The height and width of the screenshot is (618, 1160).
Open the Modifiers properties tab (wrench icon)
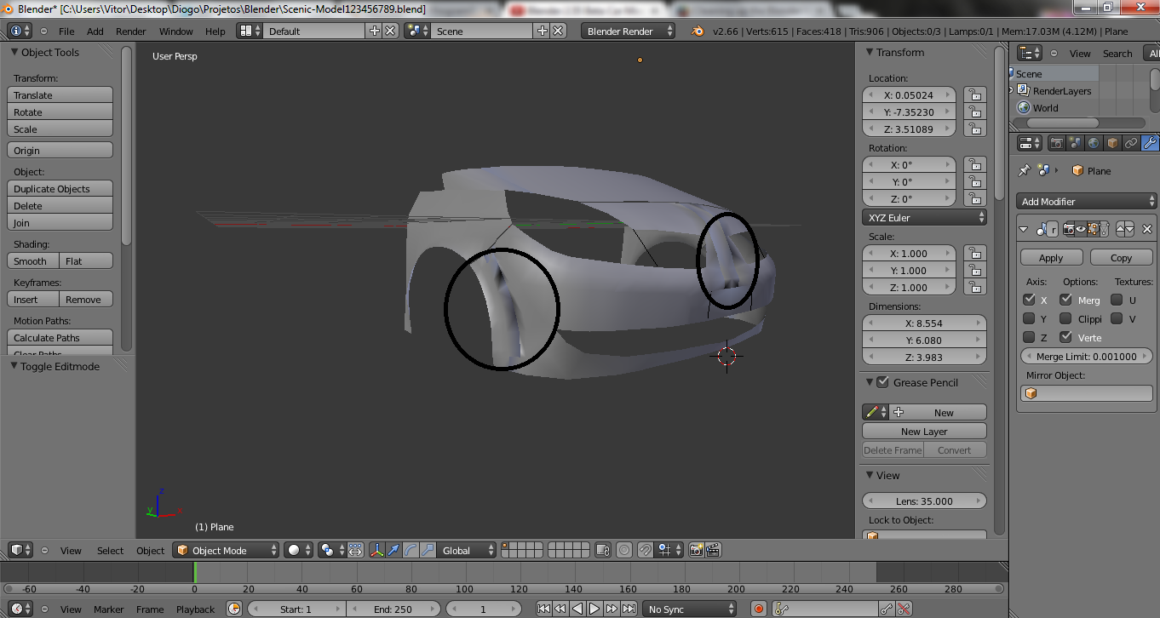[x=1149, y=143]
